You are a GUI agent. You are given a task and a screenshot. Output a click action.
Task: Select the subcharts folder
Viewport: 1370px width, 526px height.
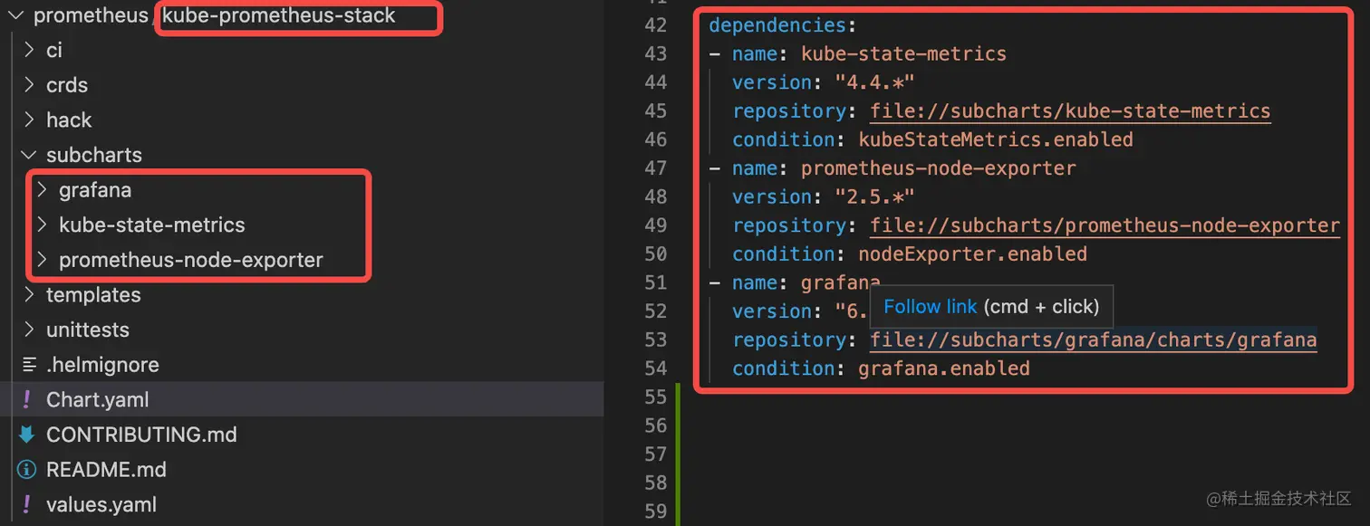pyautogui.click(x=94, y=155)
